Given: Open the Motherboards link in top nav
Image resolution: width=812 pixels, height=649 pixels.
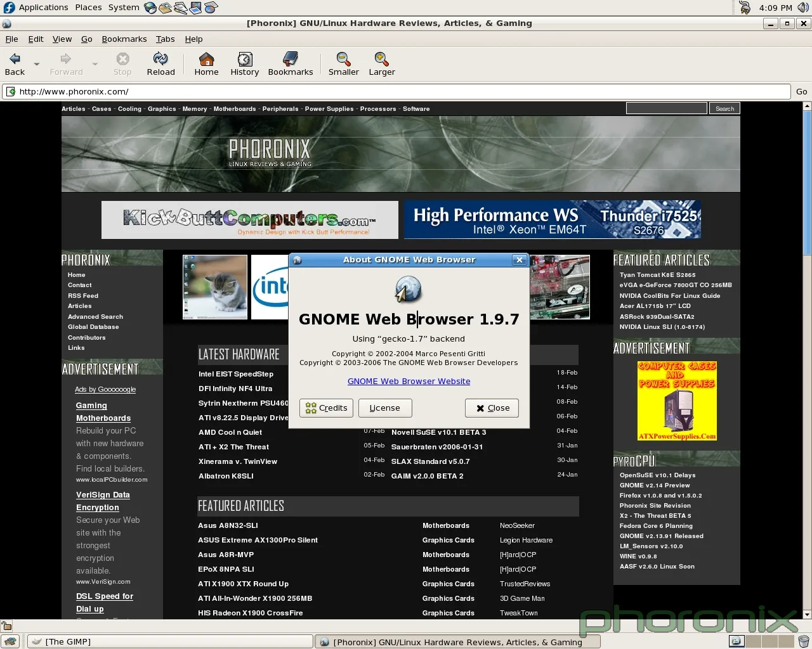Looking at the screenshot, I should pyautogui.click(x=235, y=109).
